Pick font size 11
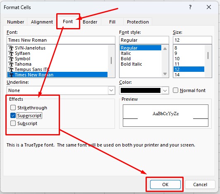220x194 pixels. 189,64
